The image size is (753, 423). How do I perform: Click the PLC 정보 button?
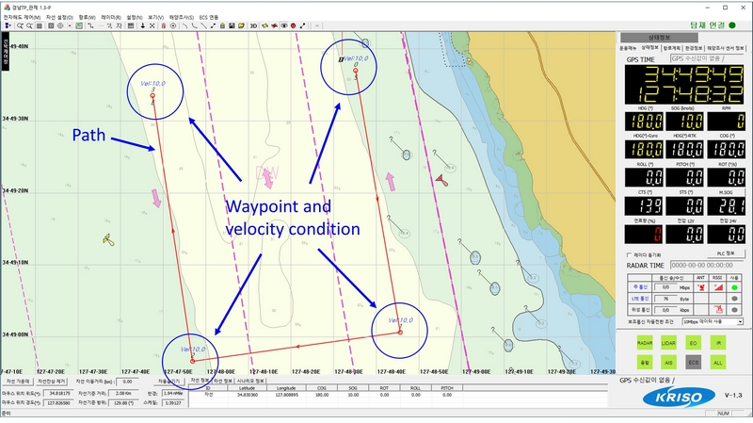tap(725, 253)
